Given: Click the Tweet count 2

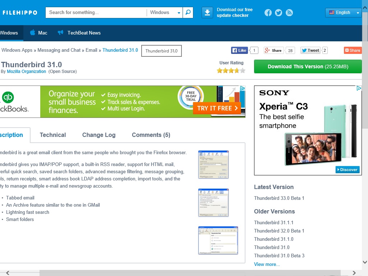Looking at the screenshot, I should (325, 50).
